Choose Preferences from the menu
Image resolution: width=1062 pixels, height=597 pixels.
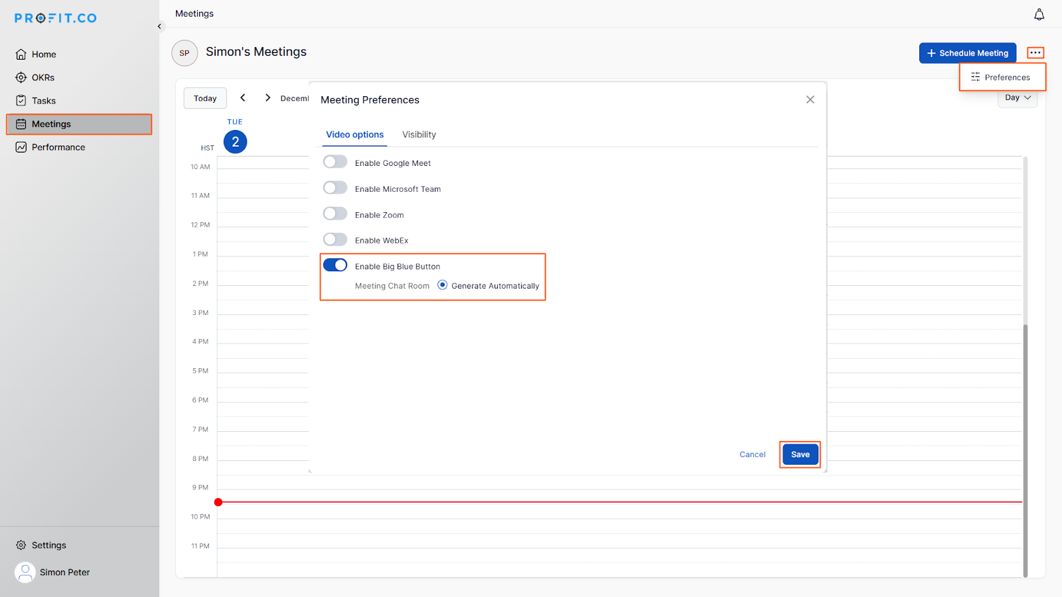1002,77
